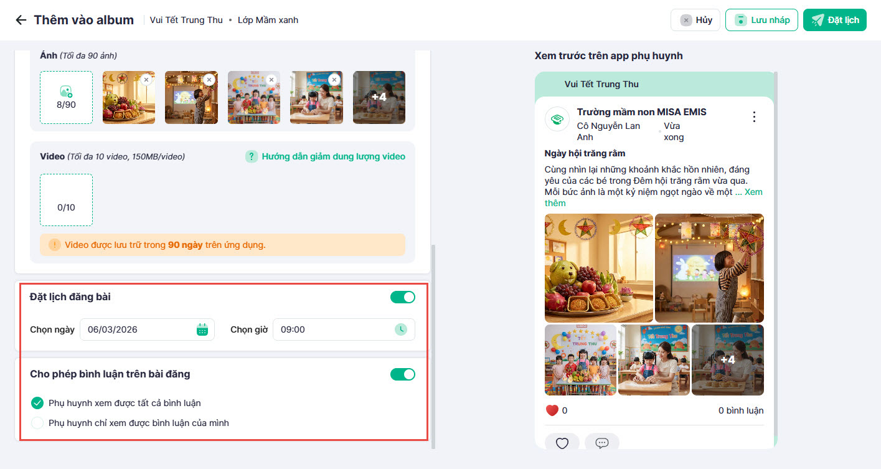This screenshot has height=469, width=881.
Task: Click the back arrow beside Thêm vào album
Action: pyautogui.click(x=21, y=20)
